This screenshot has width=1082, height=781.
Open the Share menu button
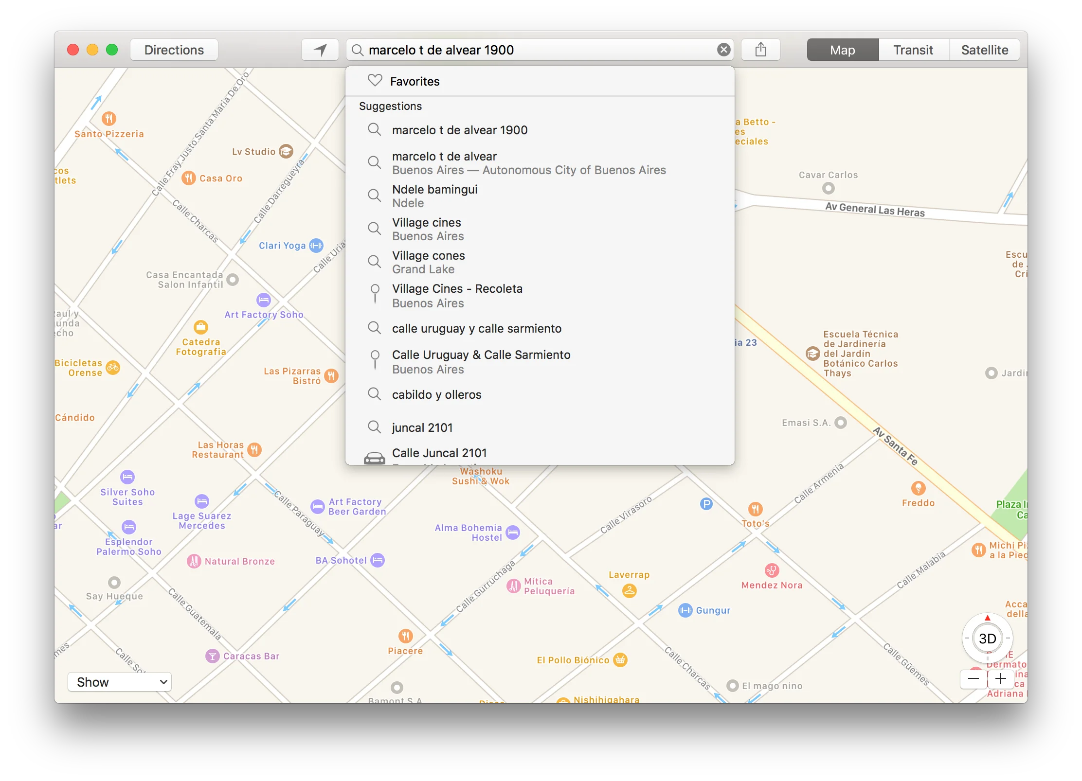(761, 50)
